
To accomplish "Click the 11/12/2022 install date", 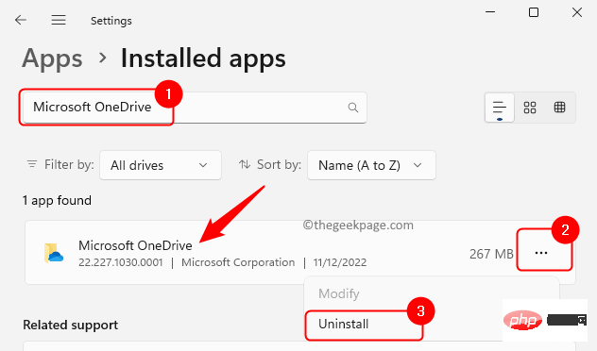I will pyautogui.click(x=340, y=262).
